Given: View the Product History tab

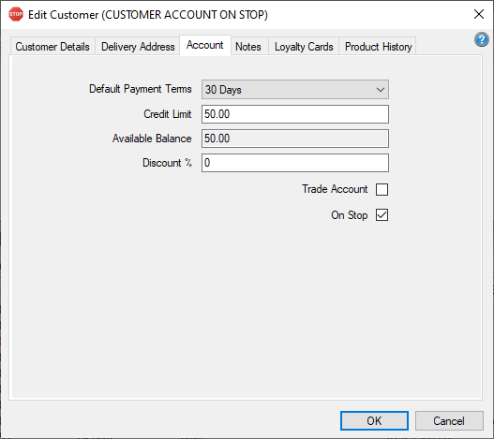Looking at the screenshot, I should click(378, 47).
